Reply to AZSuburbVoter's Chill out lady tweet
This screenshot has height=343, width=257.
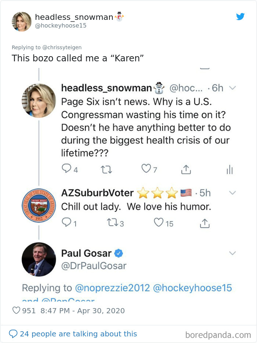tap(66, 222)
